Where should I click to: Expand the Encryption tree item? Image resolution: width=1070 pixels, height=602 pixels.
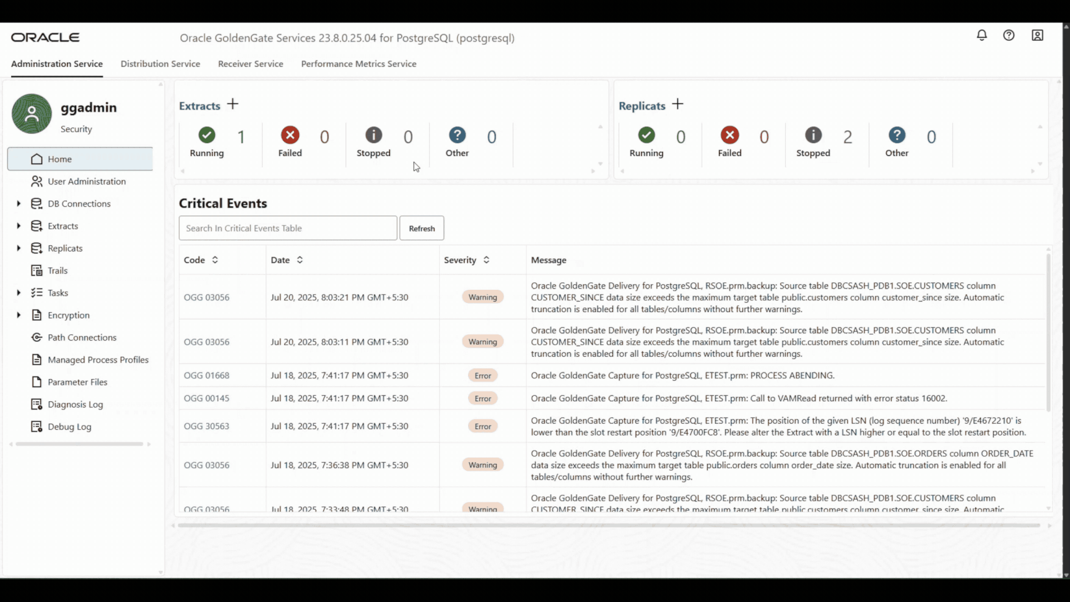(x=18, y=315)
